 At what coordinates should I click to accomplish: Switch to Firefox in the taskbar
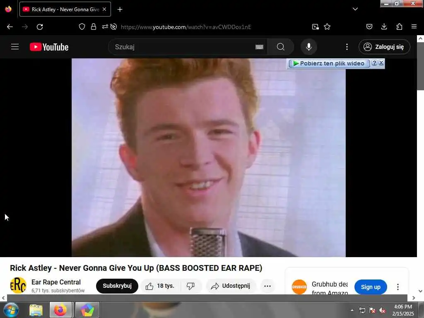pyautogui.click(x=60, y=310)
